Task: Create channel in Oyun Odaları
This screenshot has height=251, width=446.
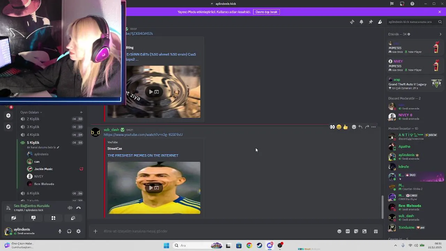Action: (x=81, y=112)
